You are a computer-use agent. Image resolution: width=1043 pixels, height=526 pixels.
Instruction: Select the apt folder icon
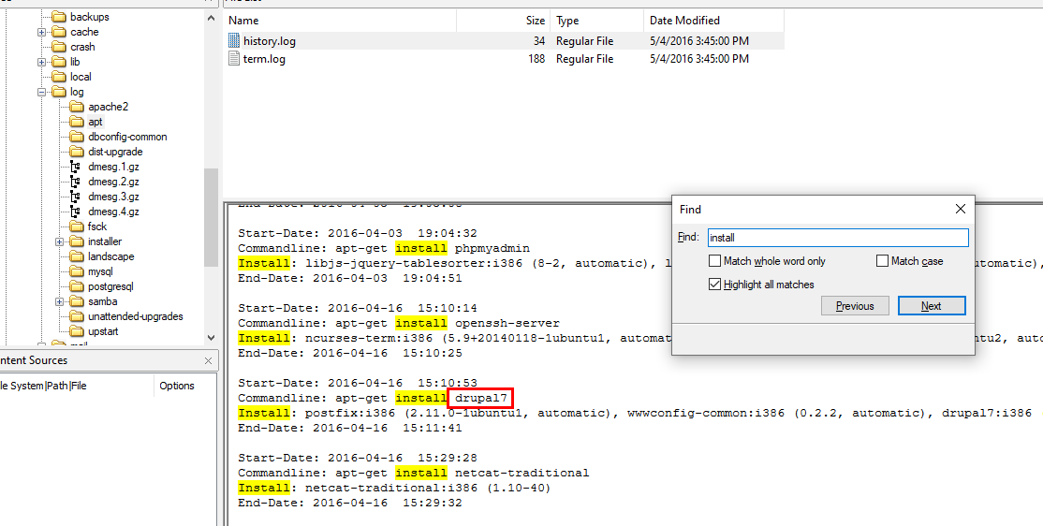pyautogui.click(x=77, y=122)
